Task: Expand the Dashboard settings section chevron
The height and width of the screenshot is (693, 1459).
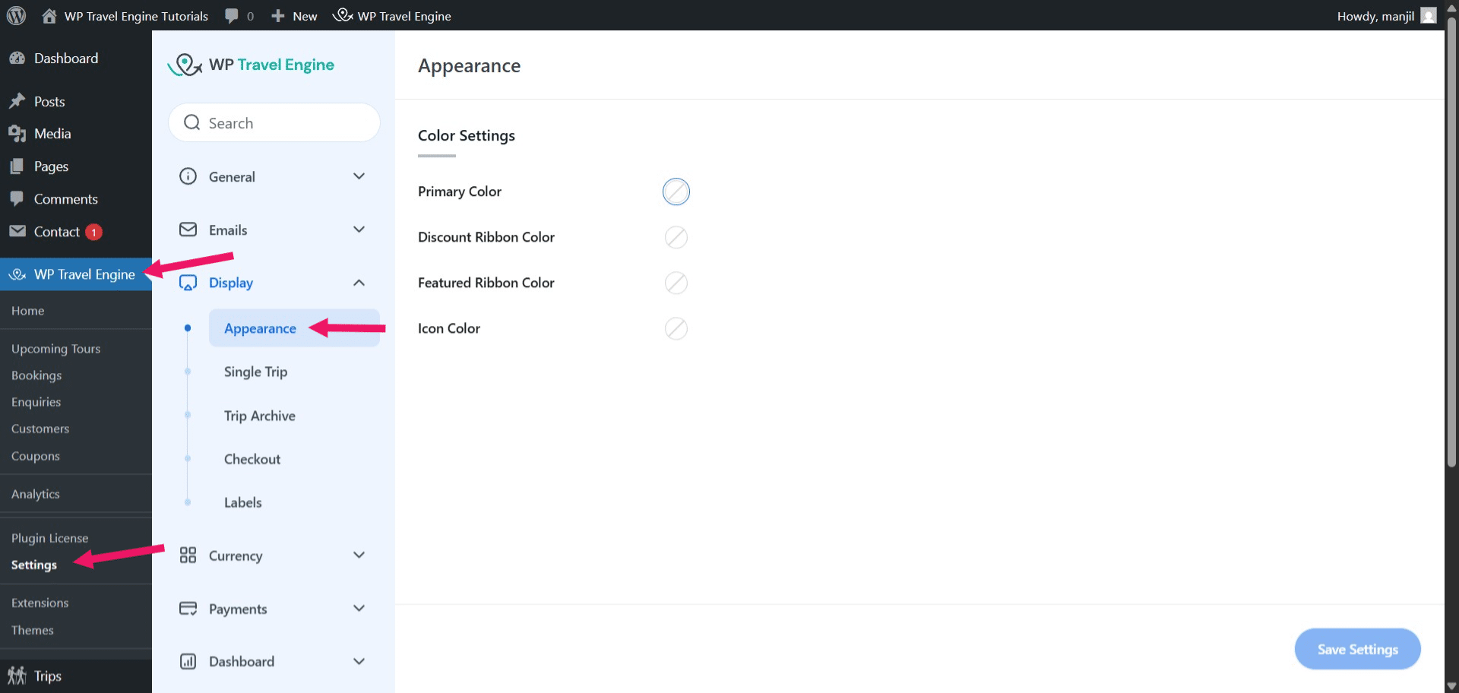Action: click(359, 661)
